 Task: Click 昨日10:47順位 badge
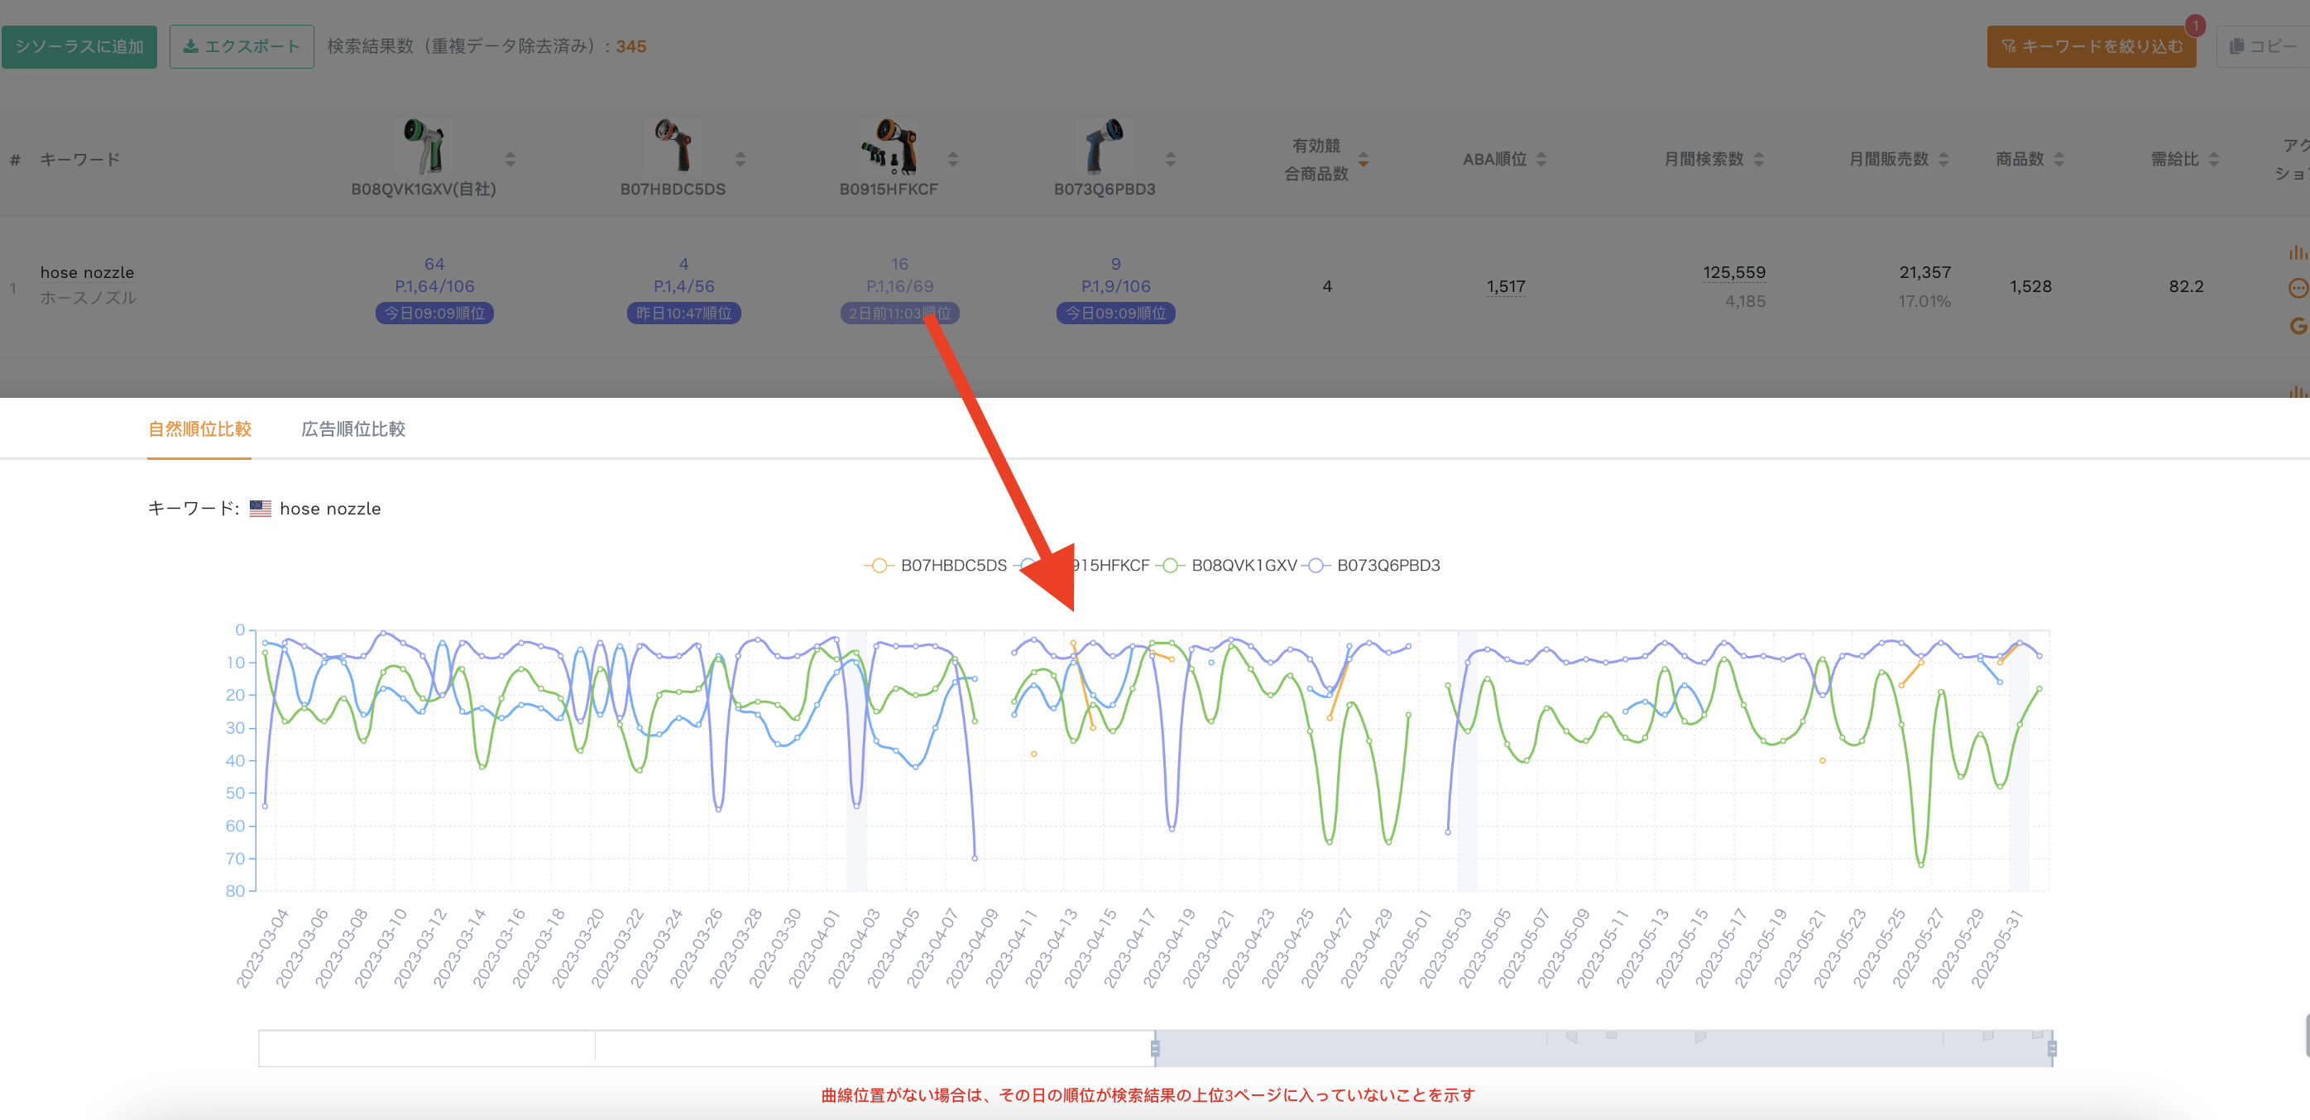pos(683,314)
